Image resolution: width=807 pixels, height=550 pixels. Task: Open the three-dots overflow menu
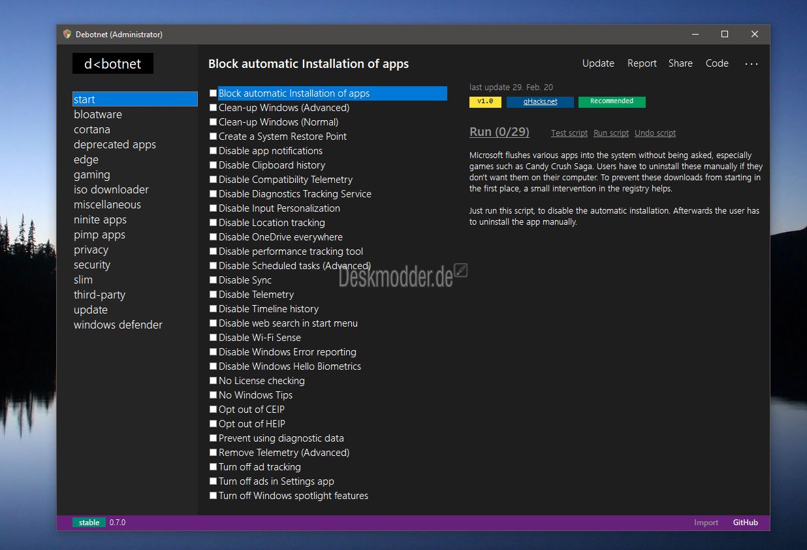pyautogui.click(x=752, y=63)
